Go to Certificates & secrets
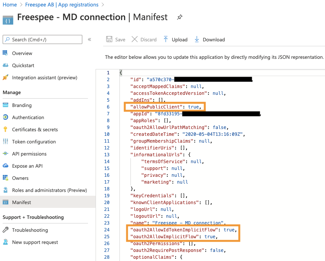 (x=35, y=130)
